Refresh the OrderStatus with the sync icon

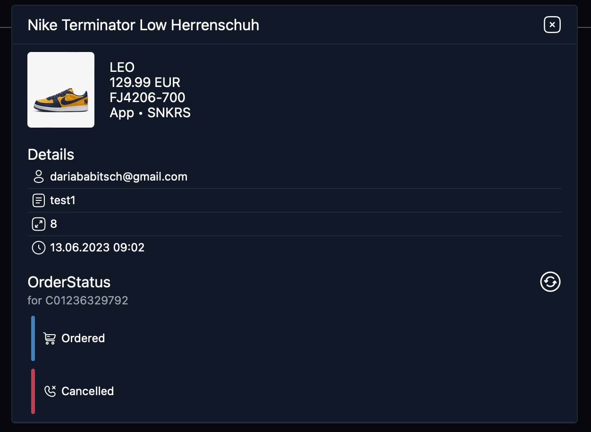pyautogui.click(x=550, y=282)
